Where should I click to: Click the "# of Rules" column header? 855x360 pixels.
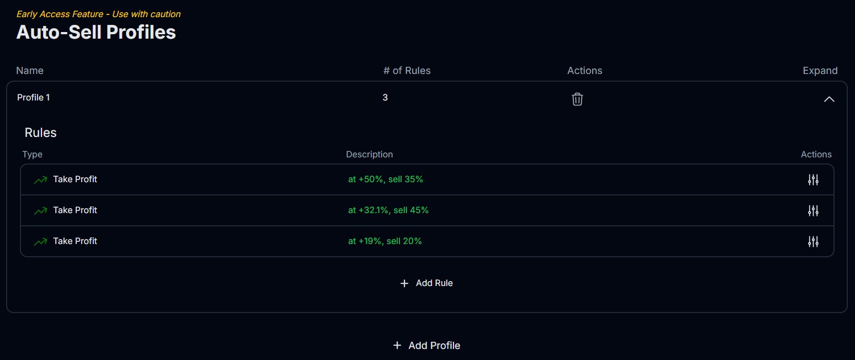click(407, 71)
